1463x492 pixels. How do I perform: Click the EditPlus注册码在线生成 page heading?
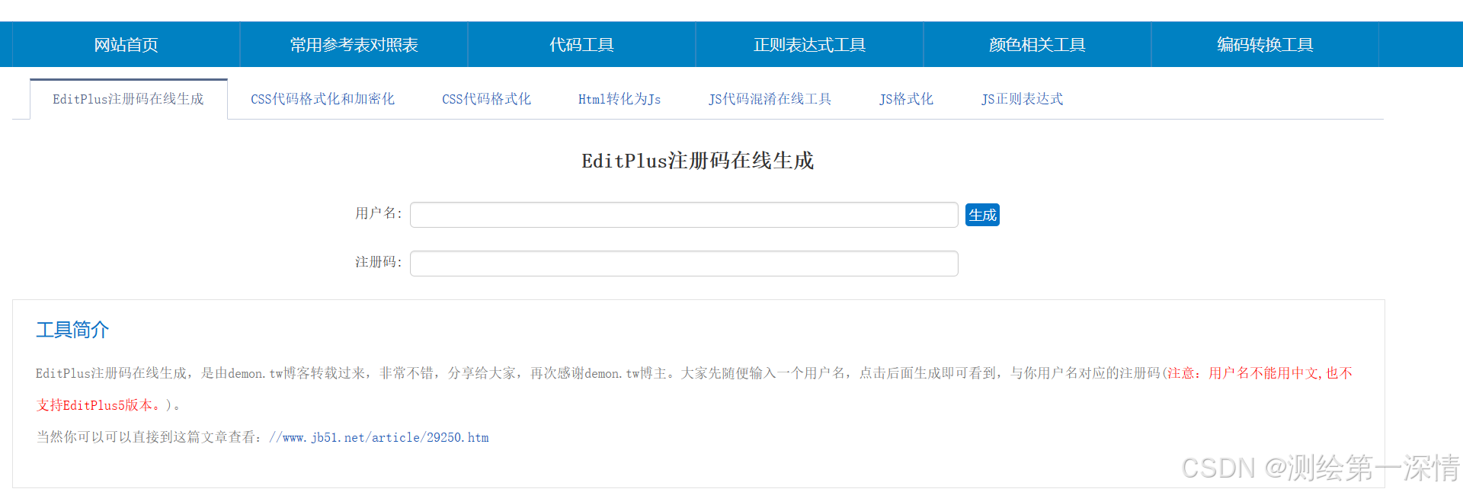click(x=698, y=161)
